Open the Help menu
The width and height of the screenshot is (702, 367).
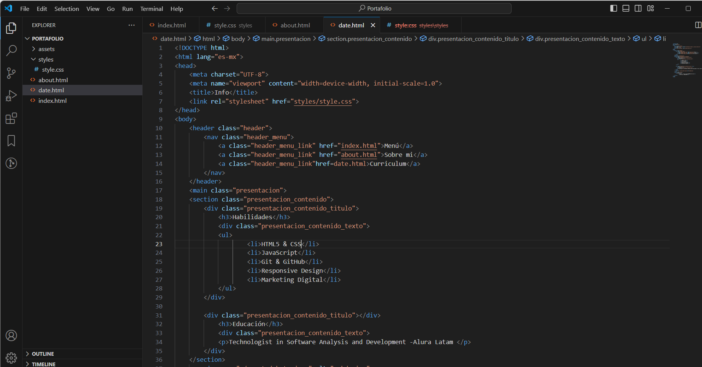pos(177,9)
